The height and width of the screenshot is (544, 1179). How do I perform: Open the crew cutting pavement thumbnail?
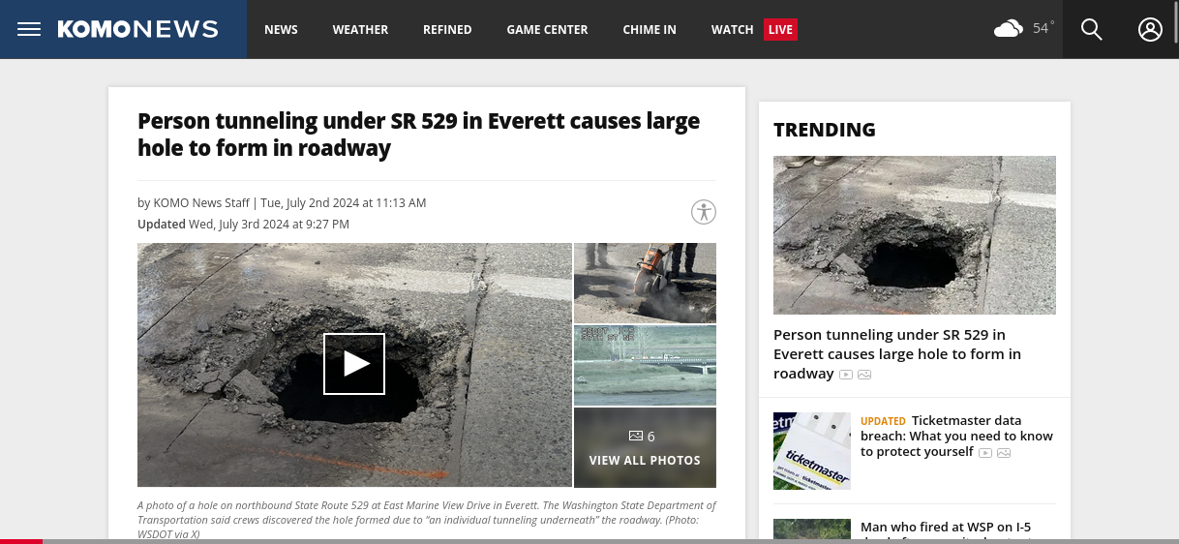(x=645, y=283)
